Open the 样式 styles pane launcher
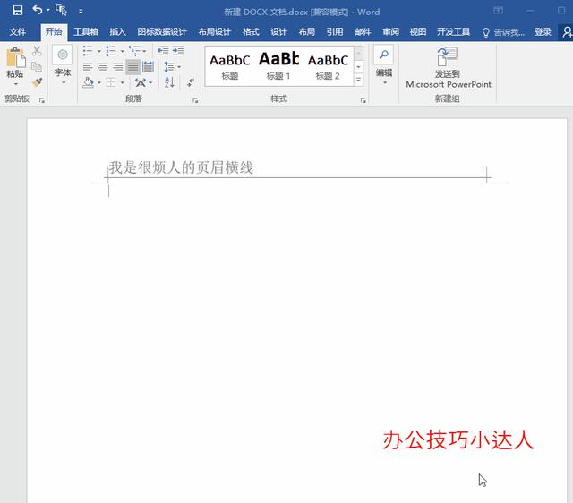 [x=363, y=100]
